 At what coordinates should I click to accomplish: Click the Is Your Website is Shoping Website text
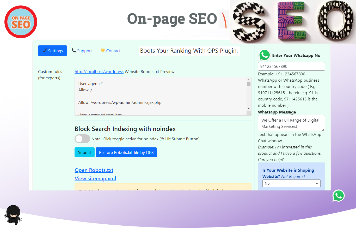click(x=288, y=173)
